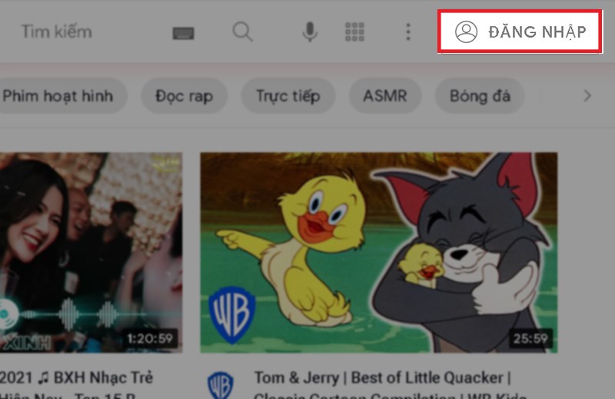Screen dimensions: 615x399
Task: Start voice search with microphone icon
Action: point(310,31)
